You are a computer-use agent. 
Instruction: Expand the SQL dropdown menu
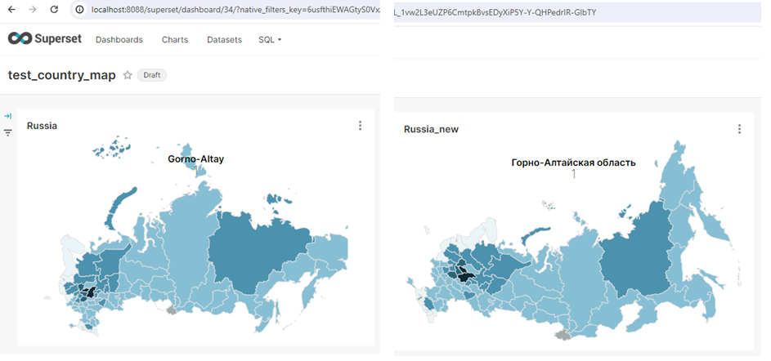click(x=270, y=40)
